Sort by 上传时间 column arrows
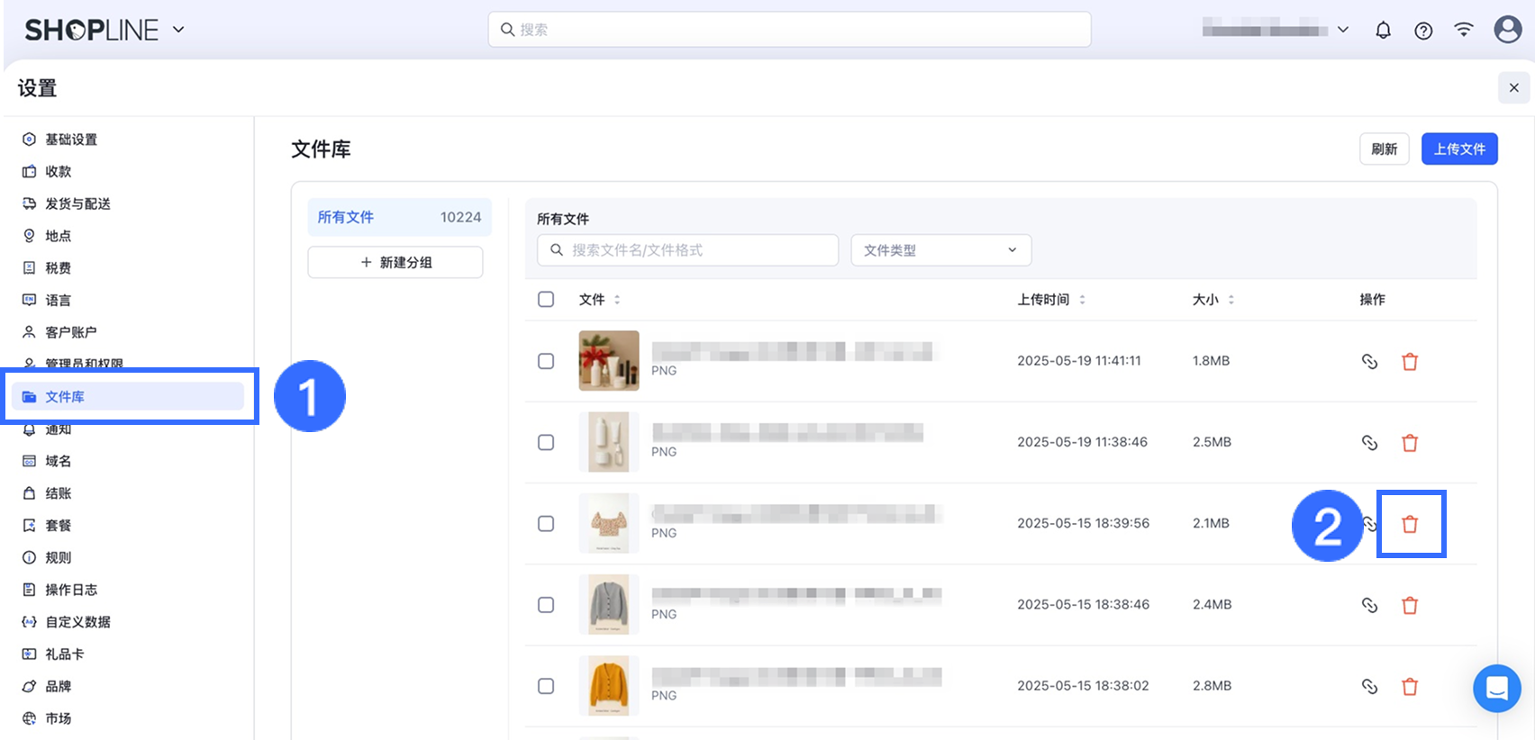The image size is (1535, 740). 1082,300
